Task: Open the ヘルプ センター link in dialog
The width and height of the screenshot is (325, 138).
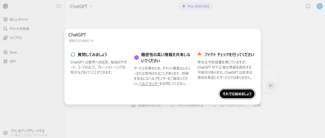Action: (x=149, y=84)
